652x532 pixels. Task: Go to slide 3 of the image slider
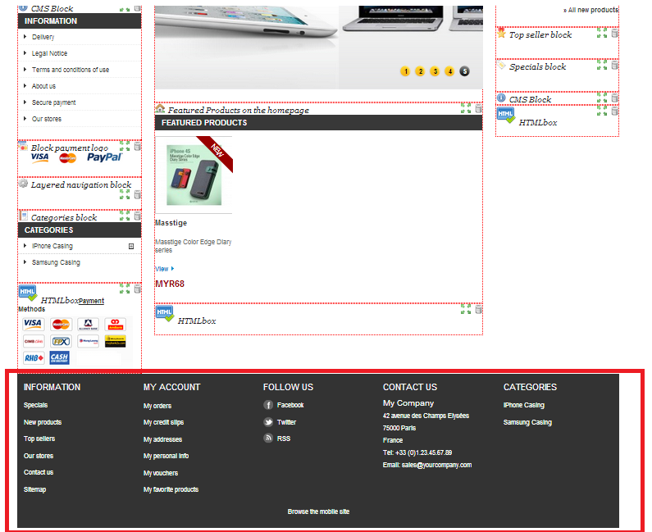point(435,71)
